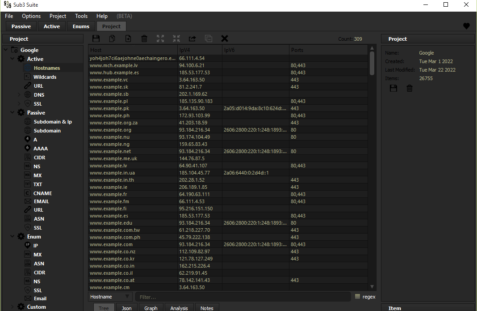Collapse the Google project root node
The height and width of the screenshot is (311, 477).
[x=6, y=50]
